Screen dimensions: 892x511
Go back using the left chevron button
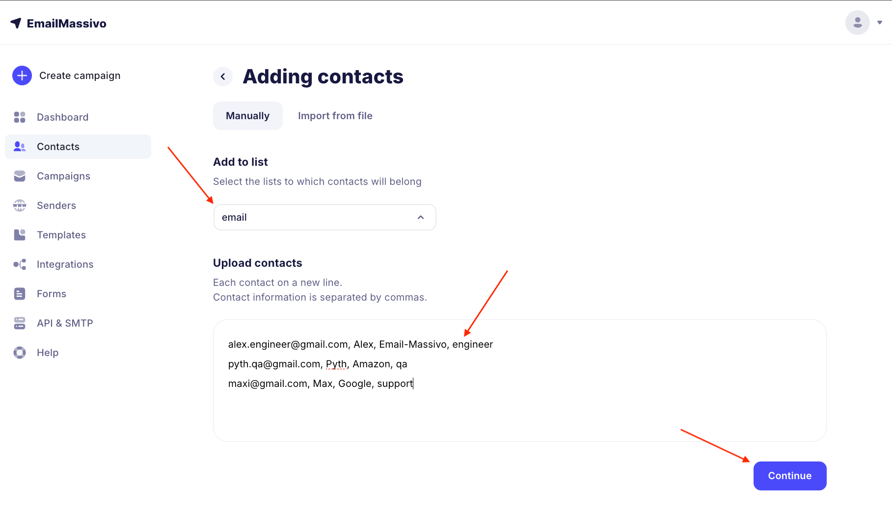tap(223, 77)
